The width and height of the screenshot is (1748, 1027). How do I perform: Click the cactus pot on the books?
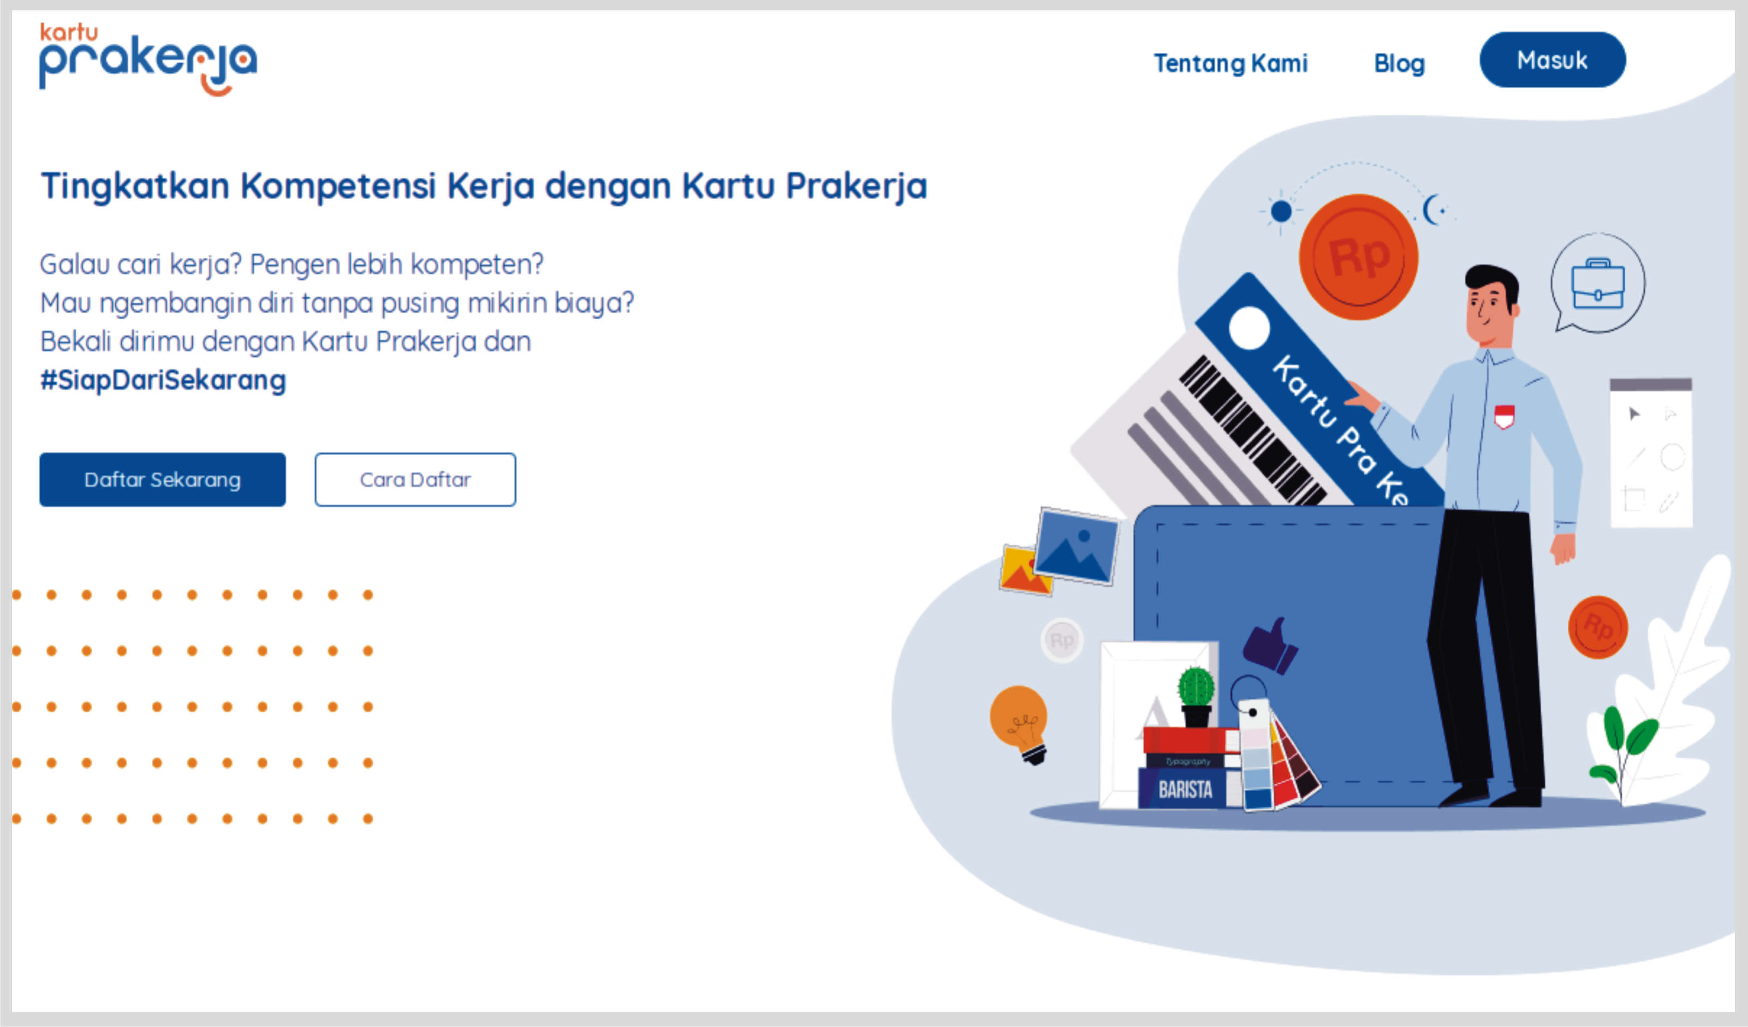pyautogui.click(x=1197, y=697)
